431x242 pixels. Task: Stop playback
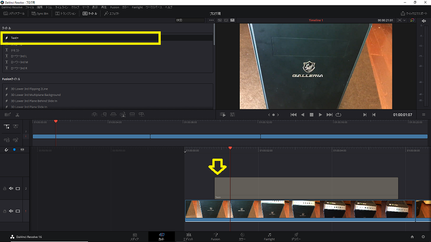(x=312, y=115)
